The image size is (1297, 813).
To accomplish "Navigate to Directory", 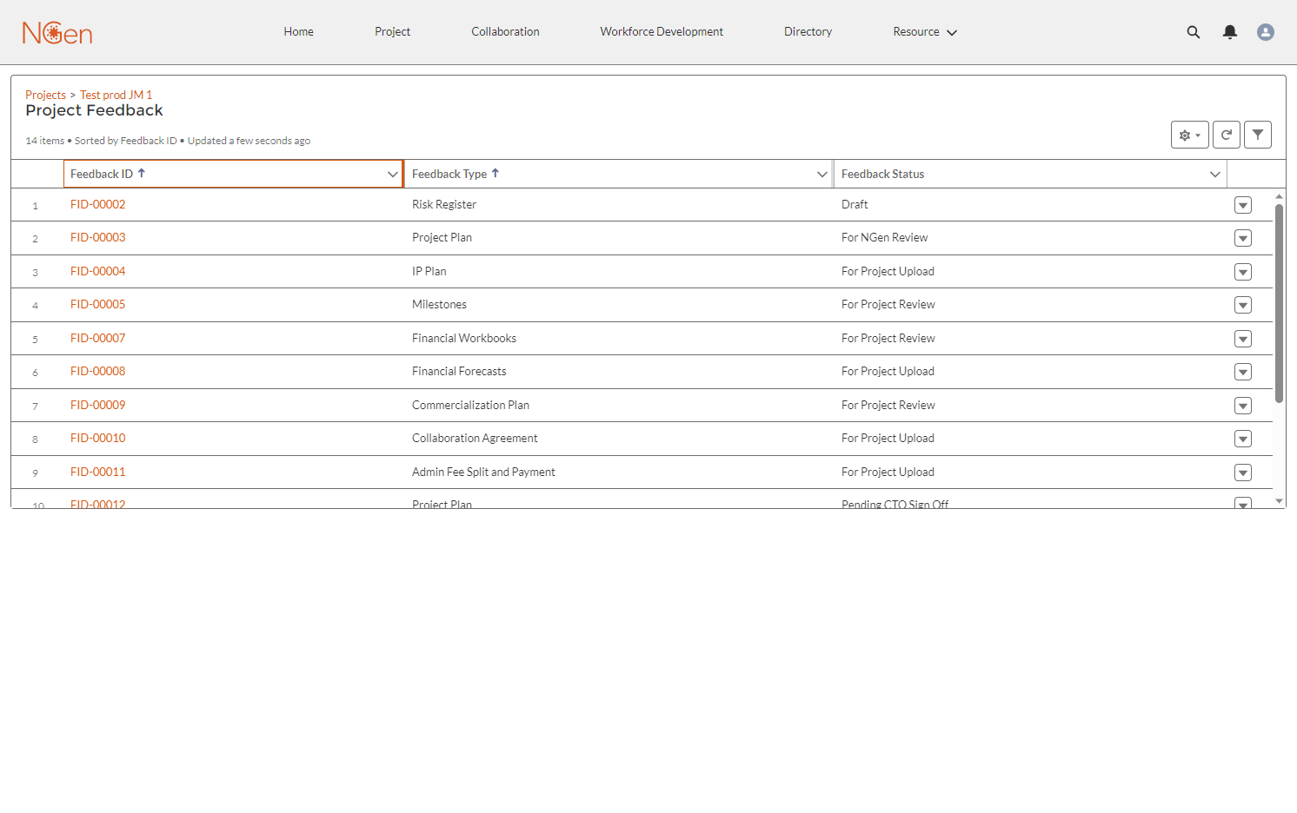I will click(808, 32).
